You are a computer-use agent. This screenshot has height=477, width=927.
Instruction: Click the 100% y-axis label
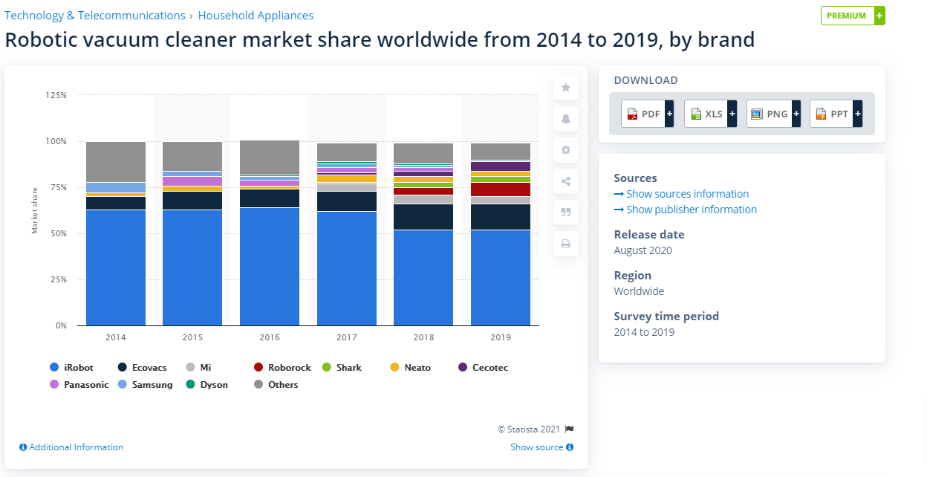(56, 141)
